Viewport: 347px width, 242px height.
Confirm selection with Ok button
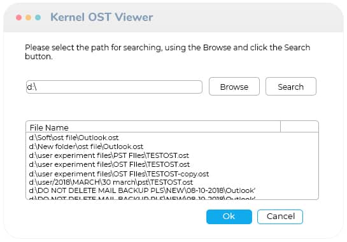[x=229, y=217]
